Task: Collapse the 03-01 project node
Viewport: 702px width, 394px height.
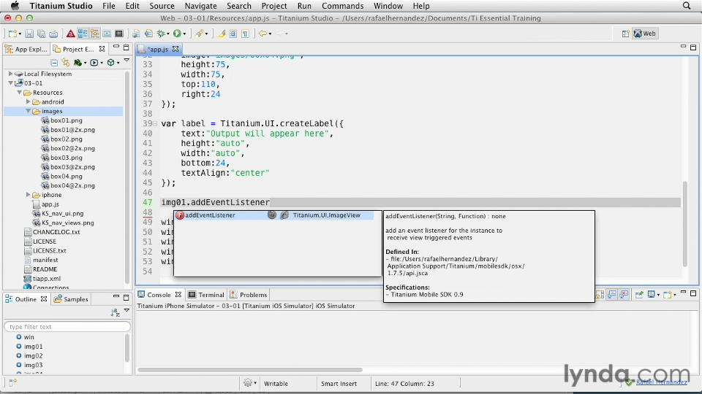Action: coord(10,83)
